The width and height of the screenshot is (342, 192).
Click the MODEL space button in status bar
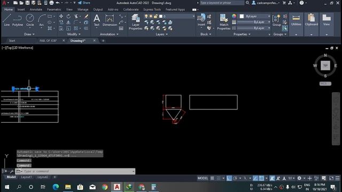click(203, 178)
